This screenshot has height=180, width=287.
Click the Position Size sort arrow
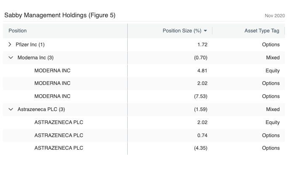(x=205, y=31)
